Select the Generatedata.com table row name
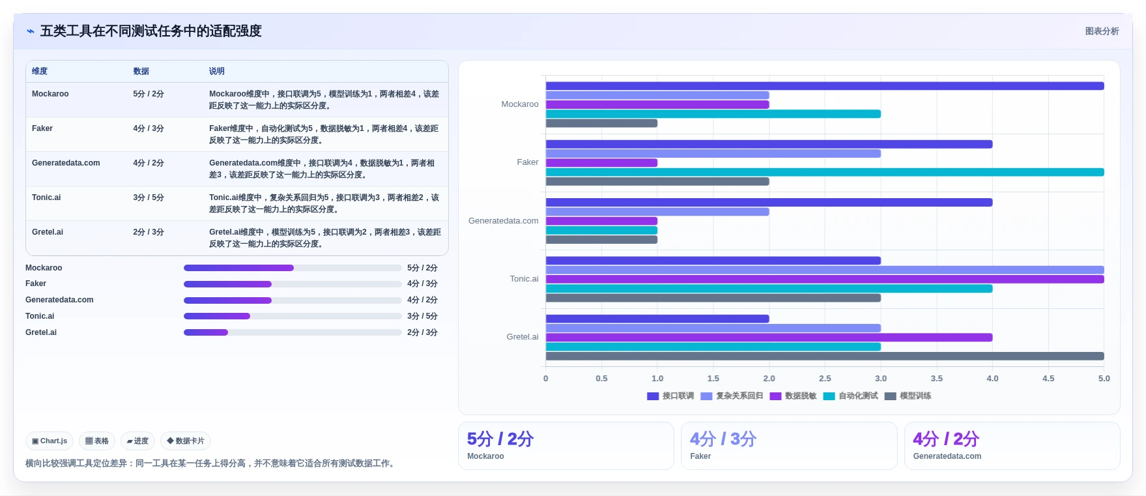The height and width of the screenshot is (496, 1146). click(x=66, y=163)
